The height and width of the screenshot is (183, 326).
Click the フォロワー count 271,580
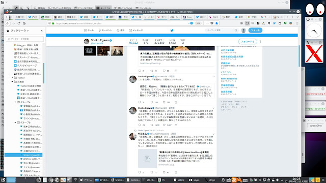[x=159, y=43]
